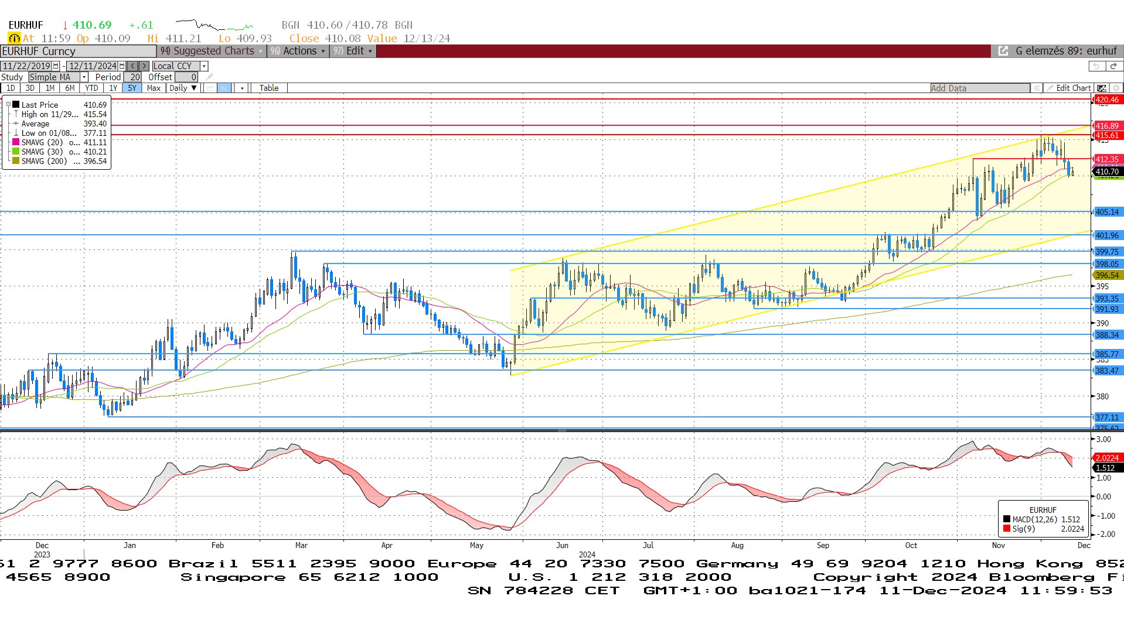Click the intraday sparkline mini chart
The height and width of the screenshot is (623, 1124).
pos(214,25)
